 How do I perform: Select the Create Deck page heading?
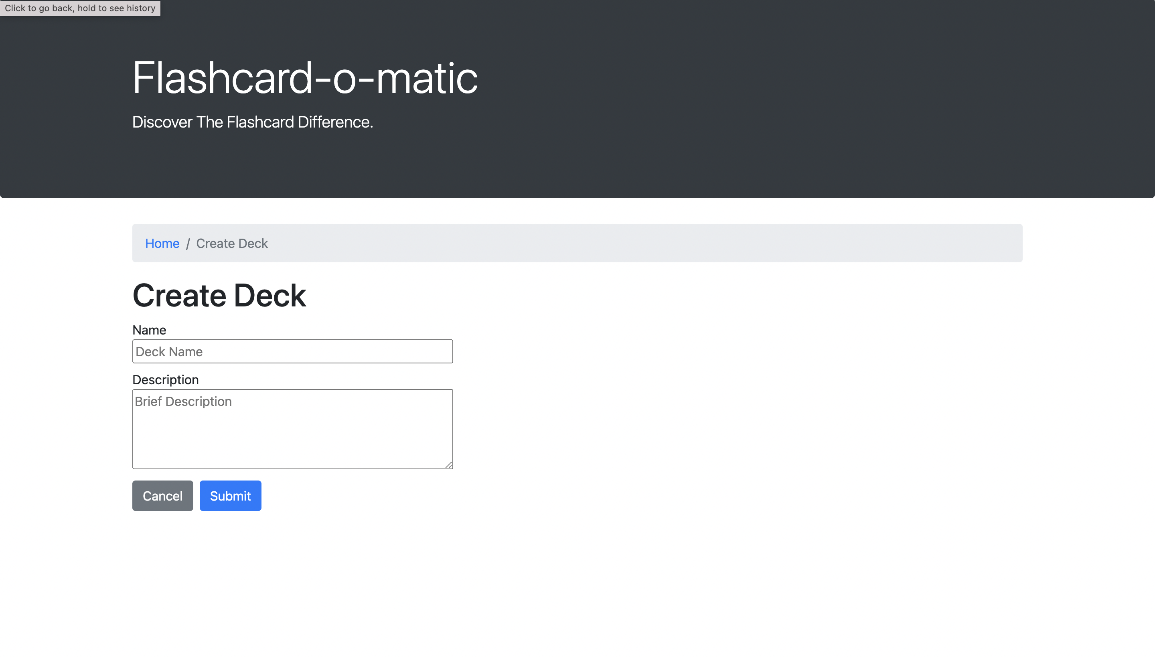pos(219,296)
